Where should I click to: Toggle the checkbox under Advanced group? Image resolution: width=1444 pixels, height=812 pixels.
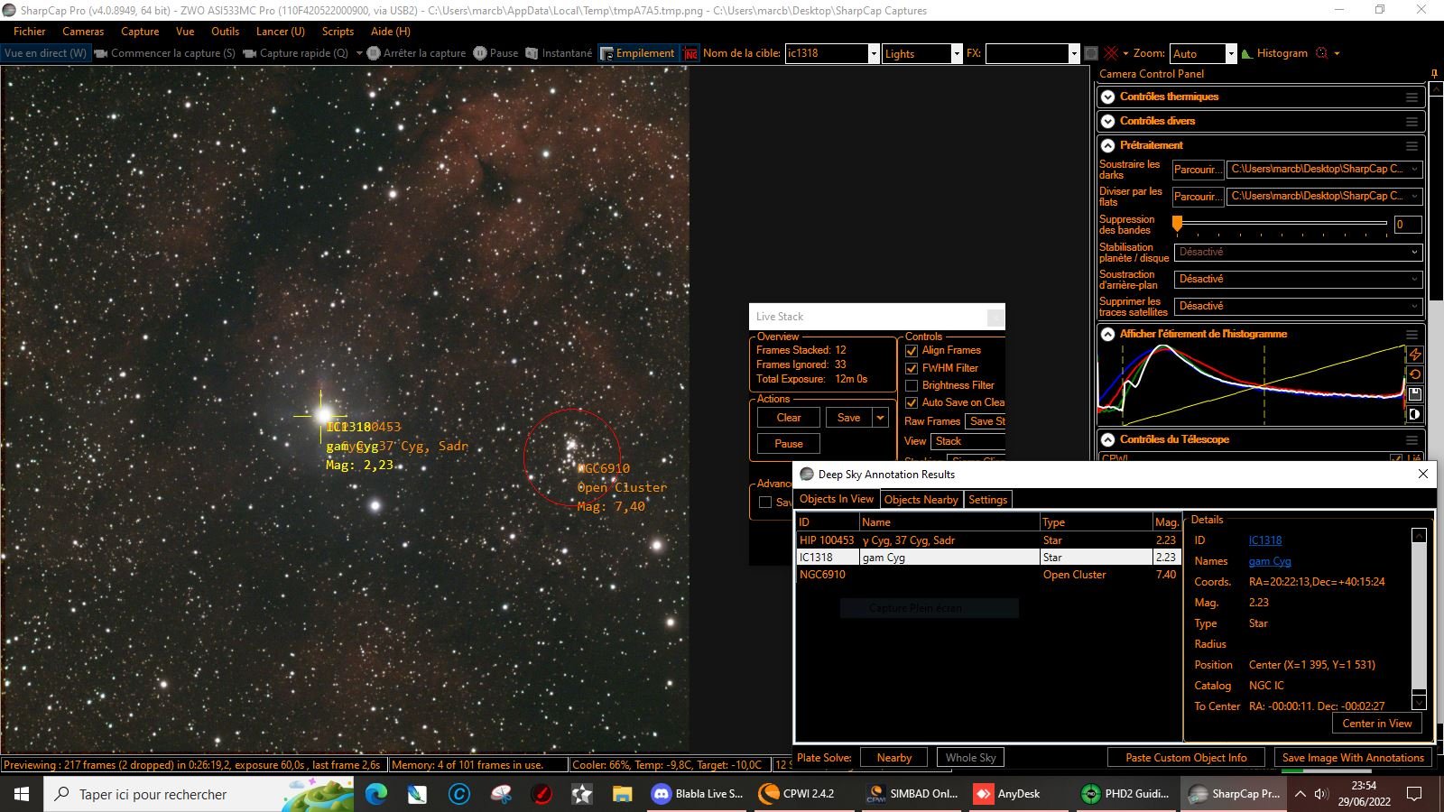[765, 503]
